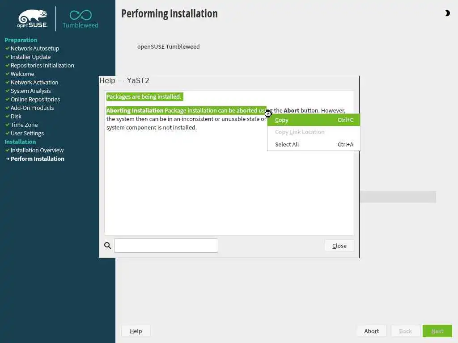Choose Select All from the context menu
Image resolution: width=458 pixels, height=343 pixels.
coord(314,144)
